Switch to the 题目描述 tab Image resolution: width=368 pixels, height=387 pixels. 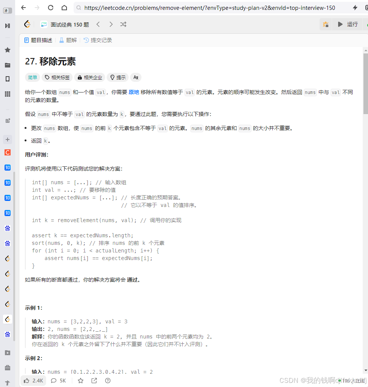39,40
